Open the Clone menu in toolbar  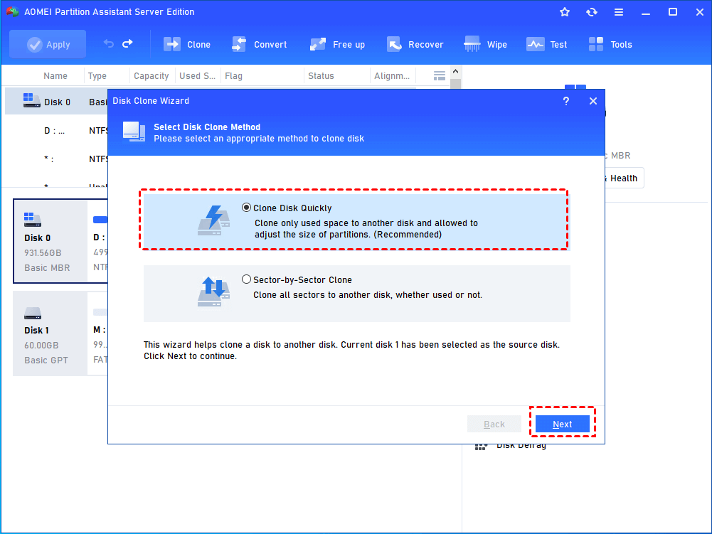(x=186, y=45)
